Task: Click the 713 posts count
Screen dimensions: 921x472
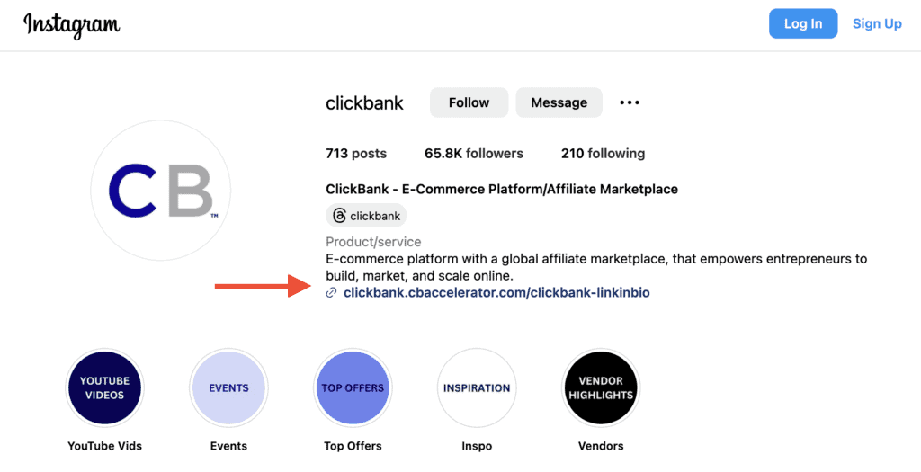Action: (356, 154)
